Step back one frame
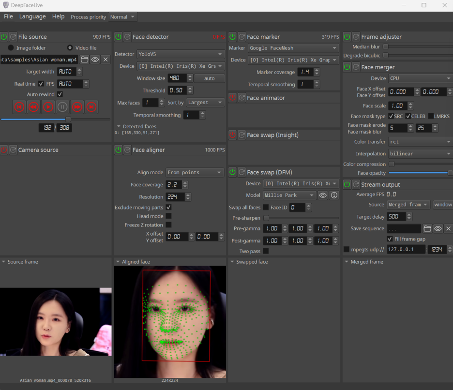Image resolution: width=453 pixels, height=390 pixels. 34,107
